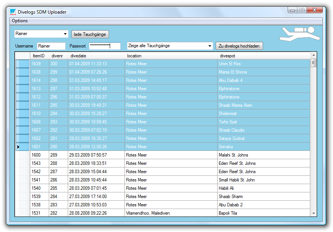Click the divedate column header

[96, 56]
